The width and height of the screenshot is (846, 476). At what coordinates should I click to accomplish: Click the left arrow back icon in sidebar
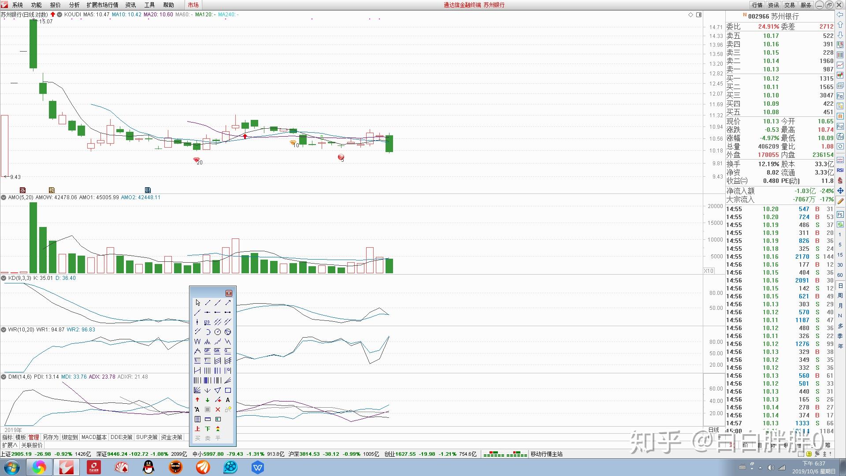pos(840,15)
